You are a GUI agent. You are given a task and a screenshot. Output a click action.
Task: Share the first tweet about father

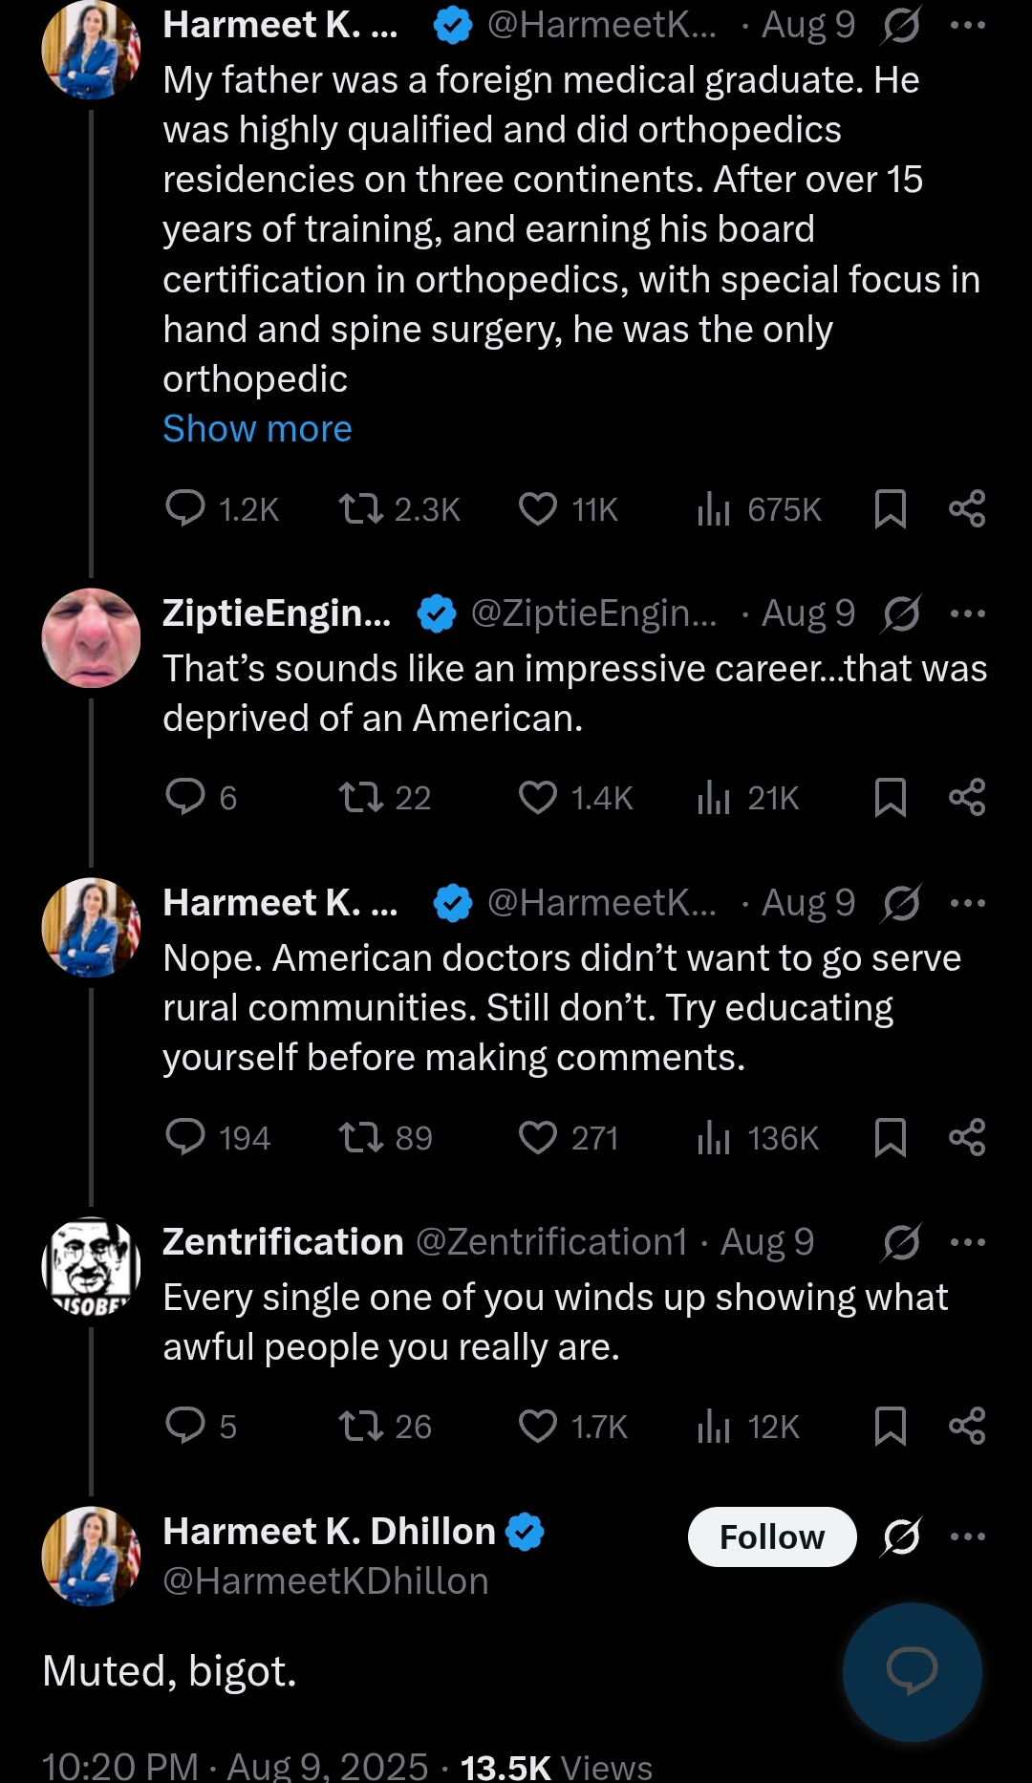[967, 509]
